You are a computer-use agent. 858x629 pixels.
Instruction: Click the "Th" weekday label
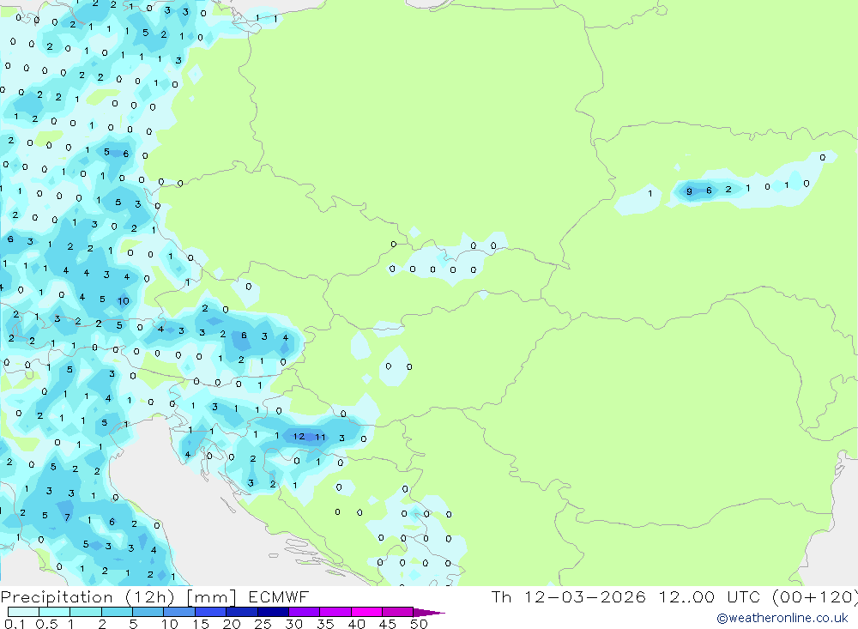click(x=501, y=596)
